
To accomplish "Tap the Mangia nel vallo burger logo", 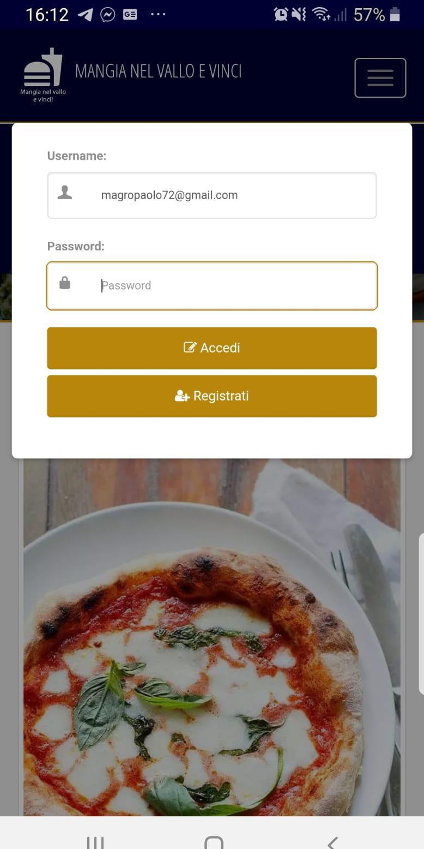I will point(43,75).
